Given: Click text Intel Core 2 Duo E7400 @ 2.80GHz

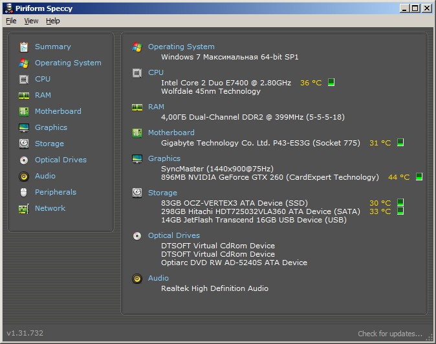Looking at the screenshot, I should [226, 83].
